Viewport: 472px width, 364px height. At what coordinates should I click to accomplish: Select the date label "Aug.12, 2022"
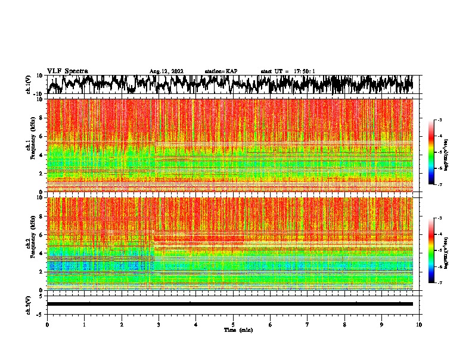[x=166, y=71]
